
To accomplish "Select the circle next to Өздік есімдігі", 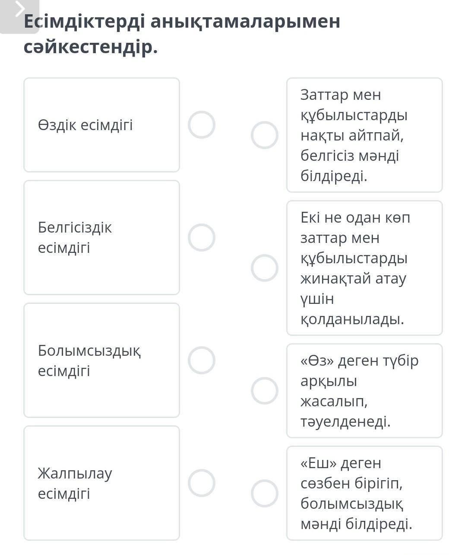I will pos(202,124).
